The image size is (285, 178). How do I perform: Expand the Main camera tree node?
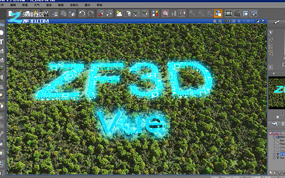pyautogui.click(x=274, y=137)
